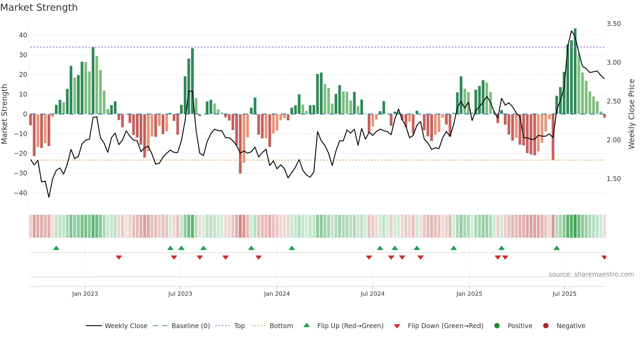Click the −40 left axis tick label

[x=20, y=193]
